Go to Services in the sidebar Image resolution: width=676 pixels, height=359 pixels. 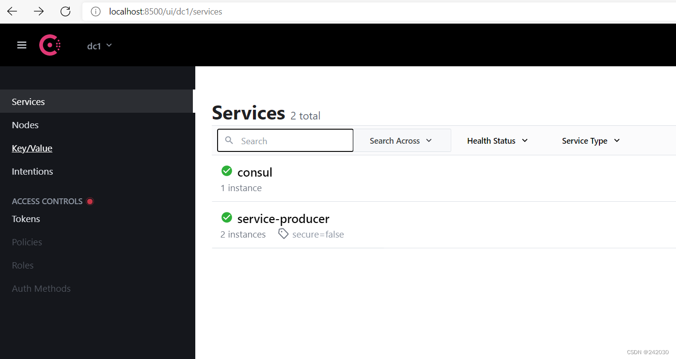[96, 102]
